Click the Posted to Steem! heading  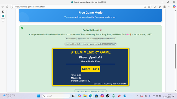click(92, 30)
